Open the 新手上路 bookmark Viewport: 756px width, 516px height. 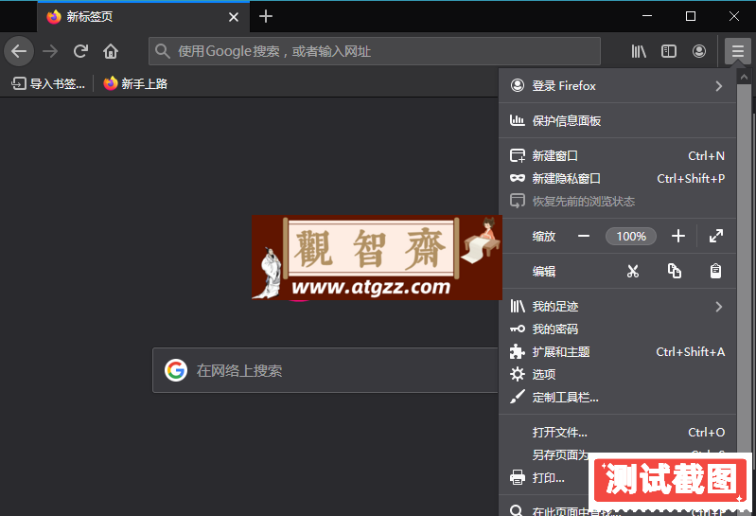135,84
